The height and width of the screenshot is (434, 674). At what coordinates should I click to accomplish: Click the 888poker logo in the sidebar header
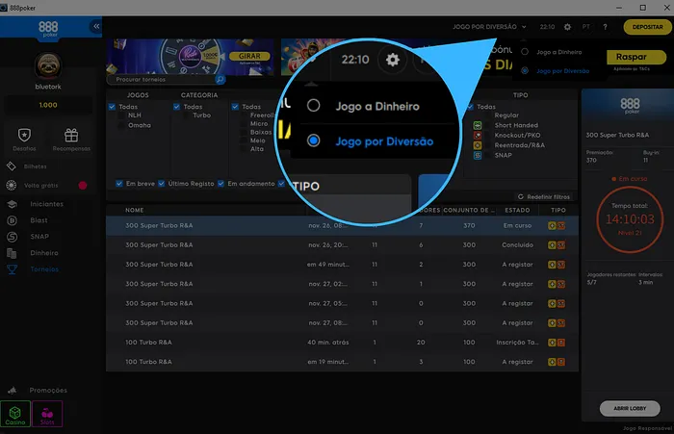(48, 28)
